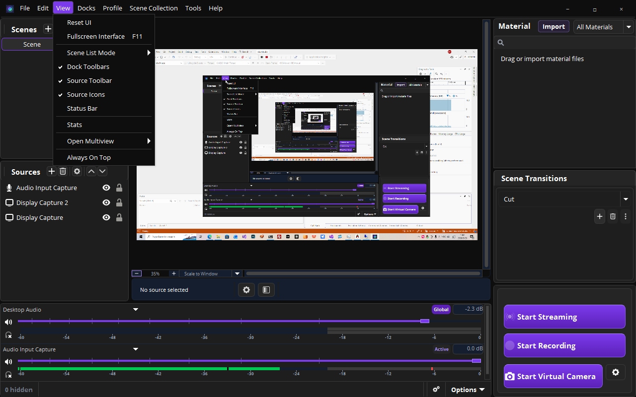Click the Import materials button
636x397 pixels.
(554, 27)
